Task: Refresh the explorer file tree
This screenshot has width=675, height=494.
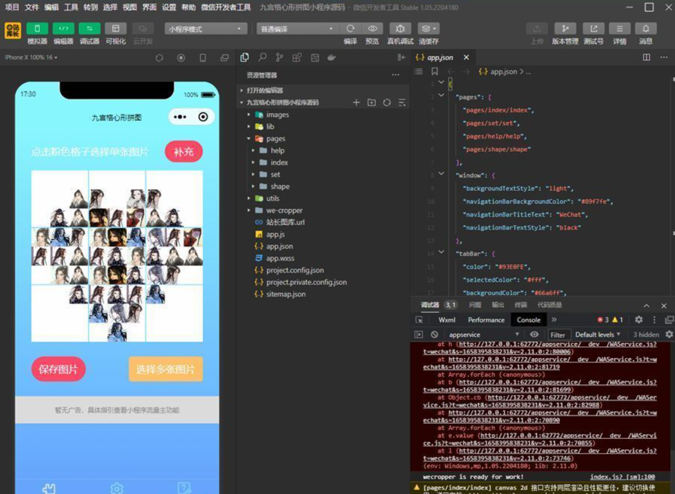Action: click(386, 102)
